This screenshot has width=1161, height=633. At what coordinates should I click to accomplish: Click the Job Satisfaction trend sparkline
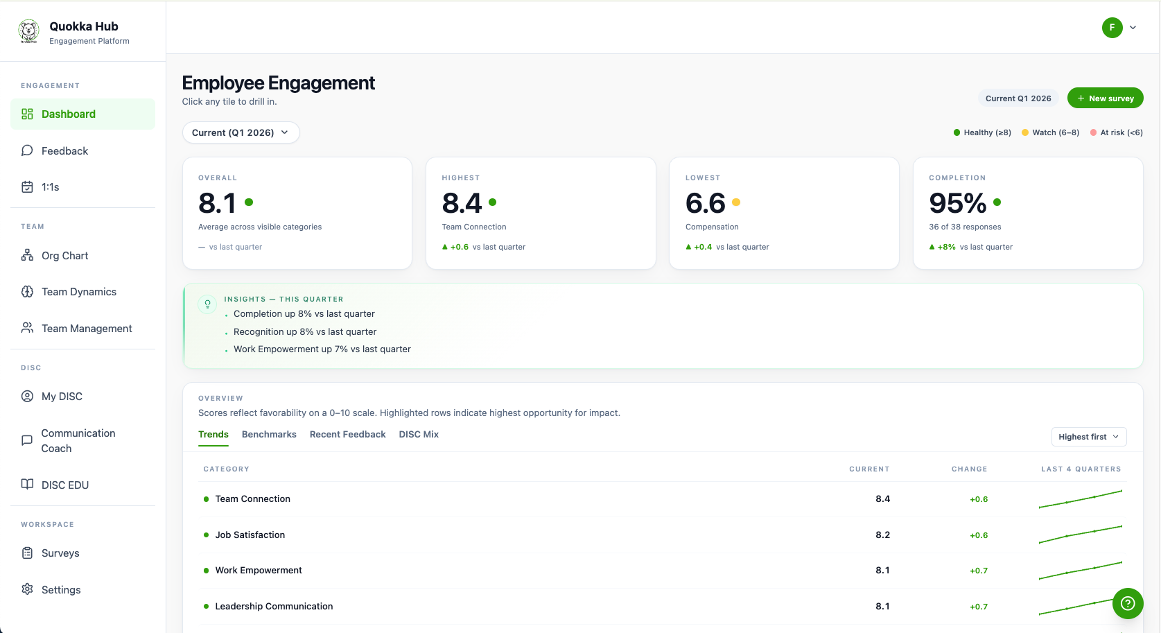click(1081, 535)
